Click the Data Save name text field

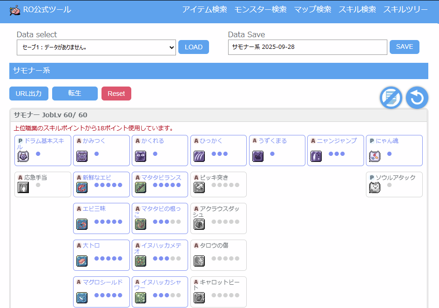coord(307,47)
